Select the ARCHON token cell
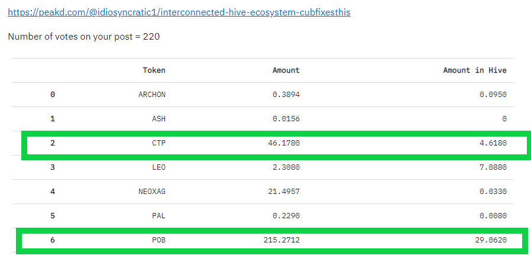531x262 pixels. pyautogui.click(x=152, y=95)
